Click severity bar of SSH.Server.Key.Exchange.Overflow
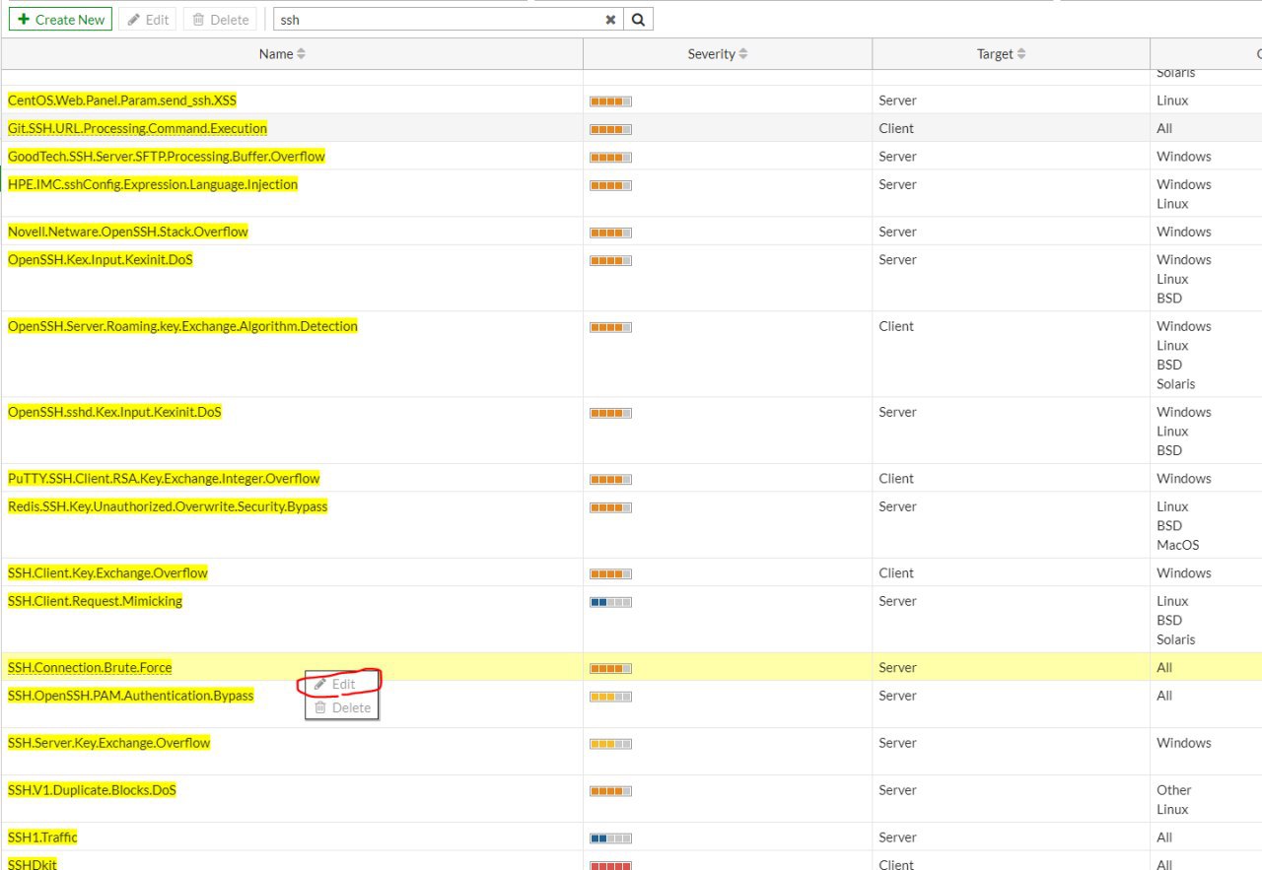This screenshot has width=1262, height=870. pyautogui.click(x=610, y=744)
